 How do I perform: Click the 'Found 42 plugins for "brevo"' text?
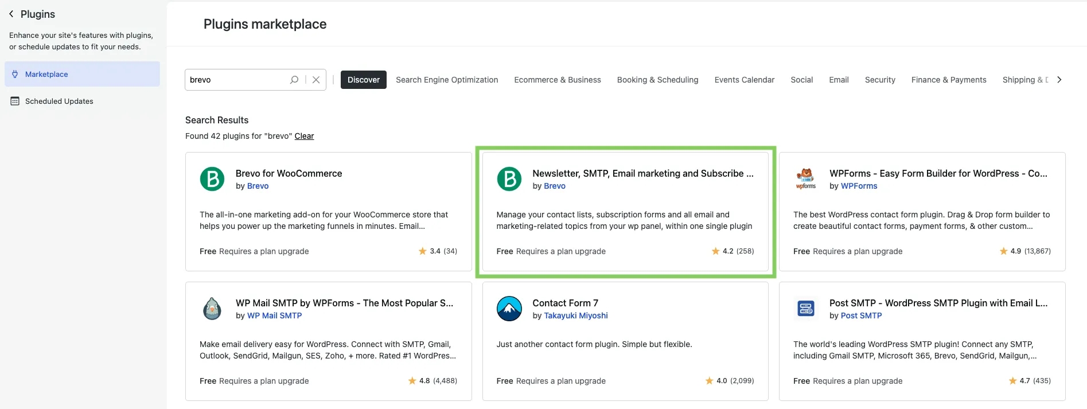tap(239, 136)
